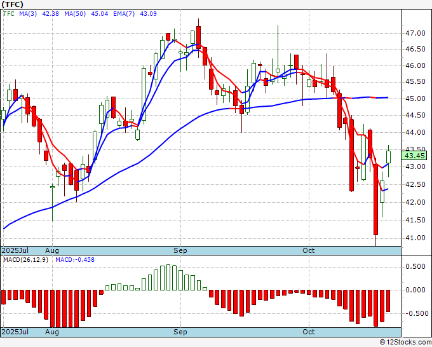Click the (TFC) chart title
Screen dimensions: 432x347
pyautogui.click(x=13, y=4)
